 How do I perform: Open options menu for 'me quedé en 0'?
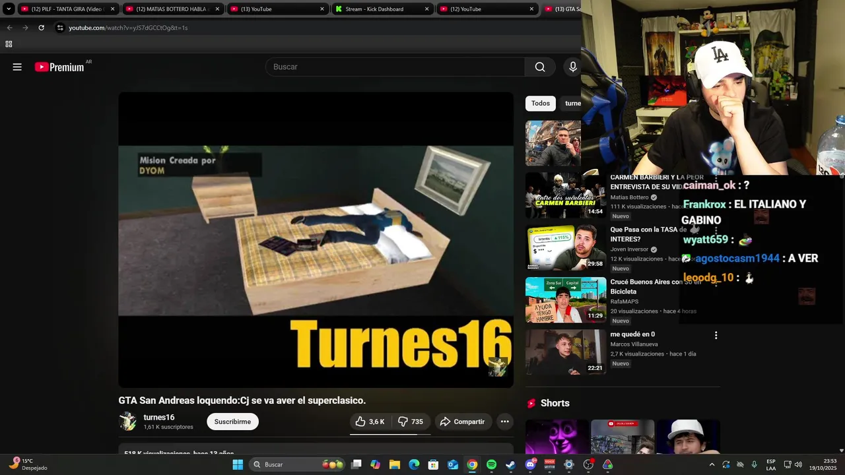716,335
